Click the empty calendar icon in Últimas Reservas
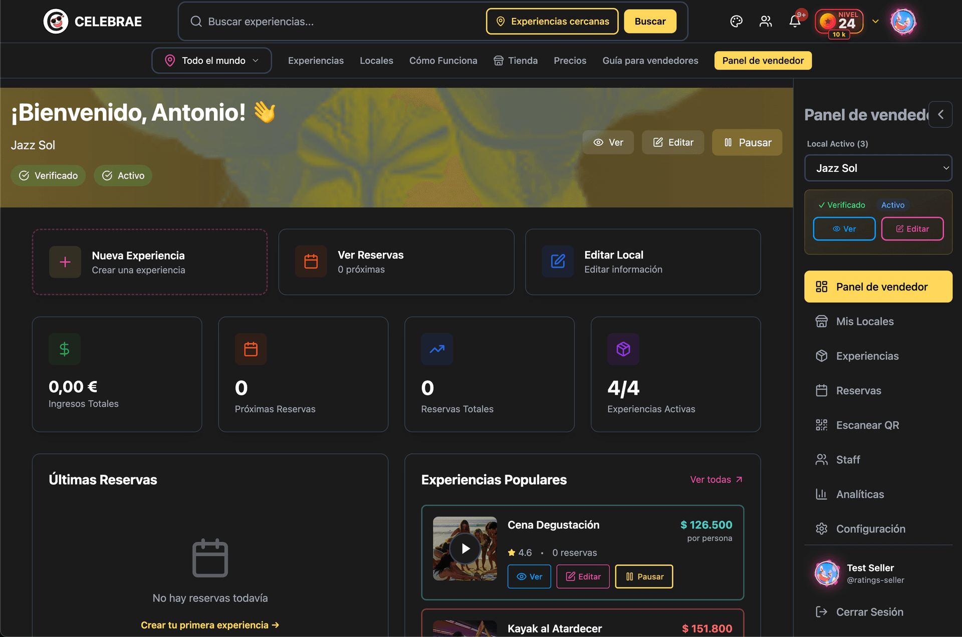 pos(210,558)
